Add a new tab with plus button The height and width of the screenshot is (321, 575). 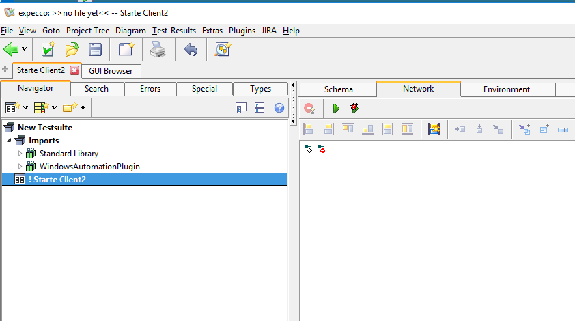click(5, 70)
